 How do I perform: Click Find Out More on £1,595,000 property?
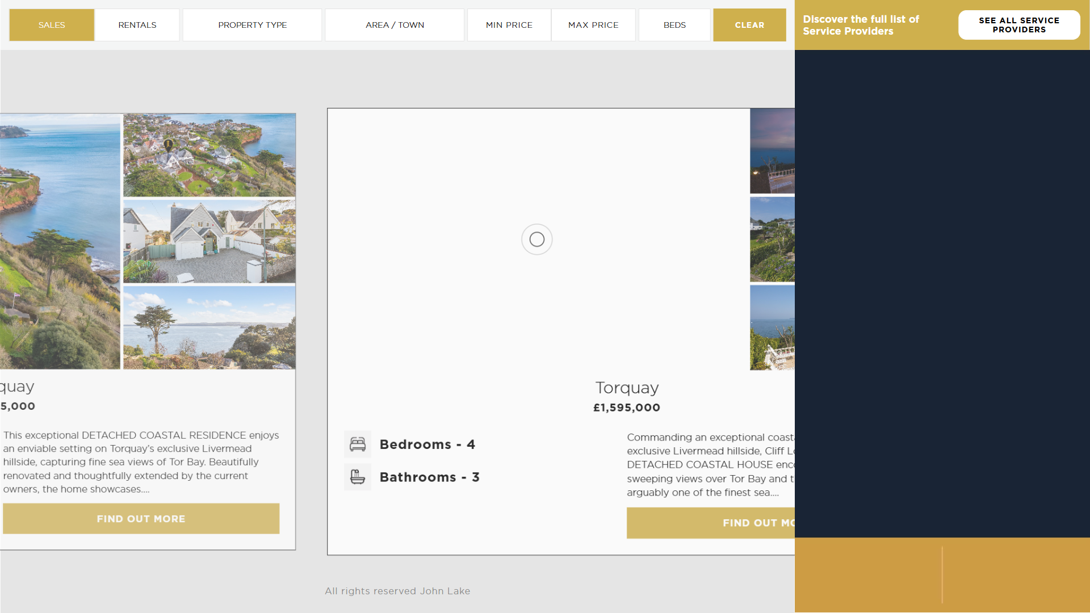(711, 523)
